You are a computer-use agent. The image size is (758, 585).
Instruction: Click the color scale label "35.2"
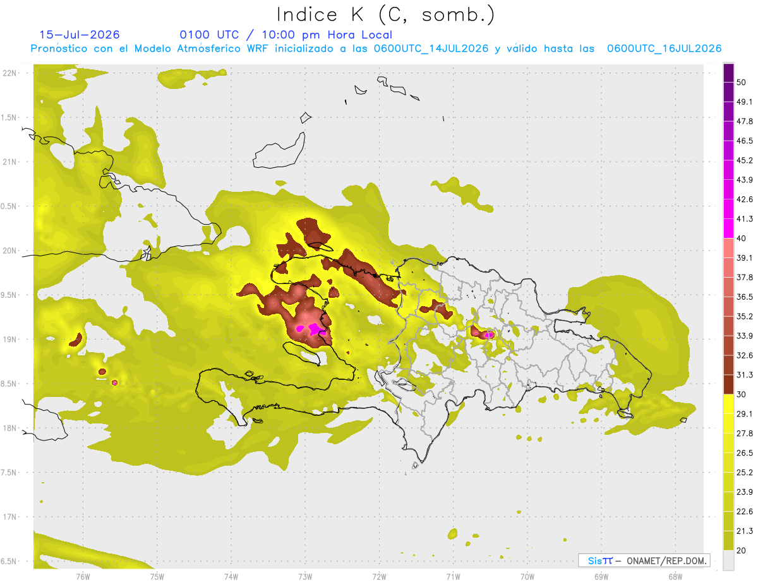click(x=745, y=316)
